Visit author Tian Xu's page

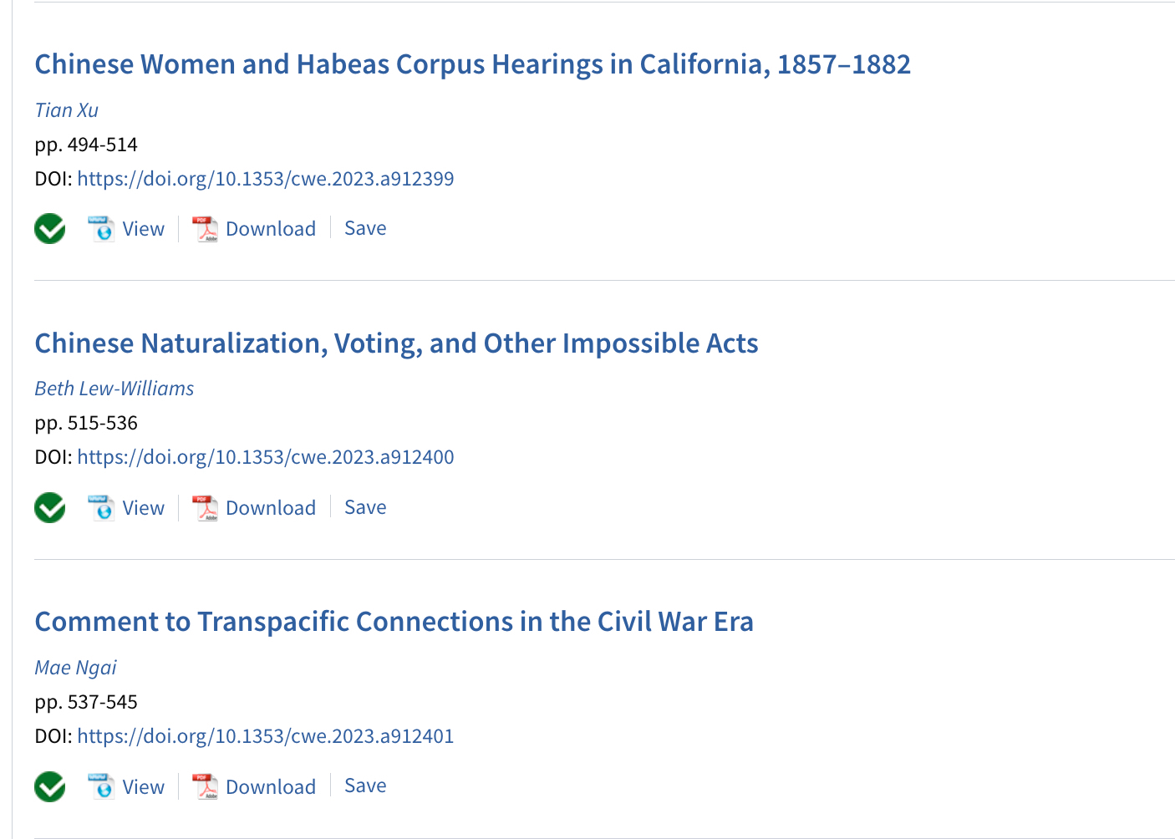pyautogui.click(x=67, y=110)
